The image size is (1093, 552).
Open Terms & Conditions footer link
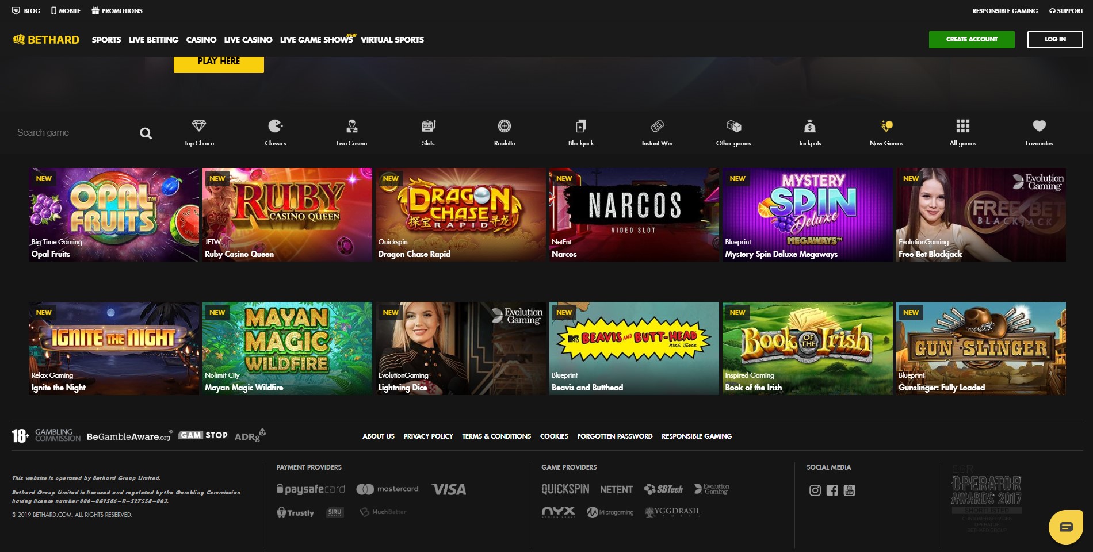[496, 436]
